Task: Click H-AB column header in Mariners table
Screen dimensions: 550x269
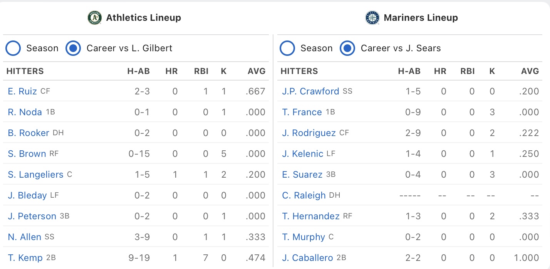Action: pos(409,71)
